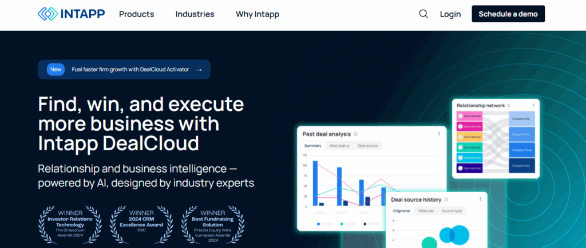Image resolution: width=586 pixels, height=248 pixels.
Task: Click info icon beside Deal source history
Action: point(446,199)
